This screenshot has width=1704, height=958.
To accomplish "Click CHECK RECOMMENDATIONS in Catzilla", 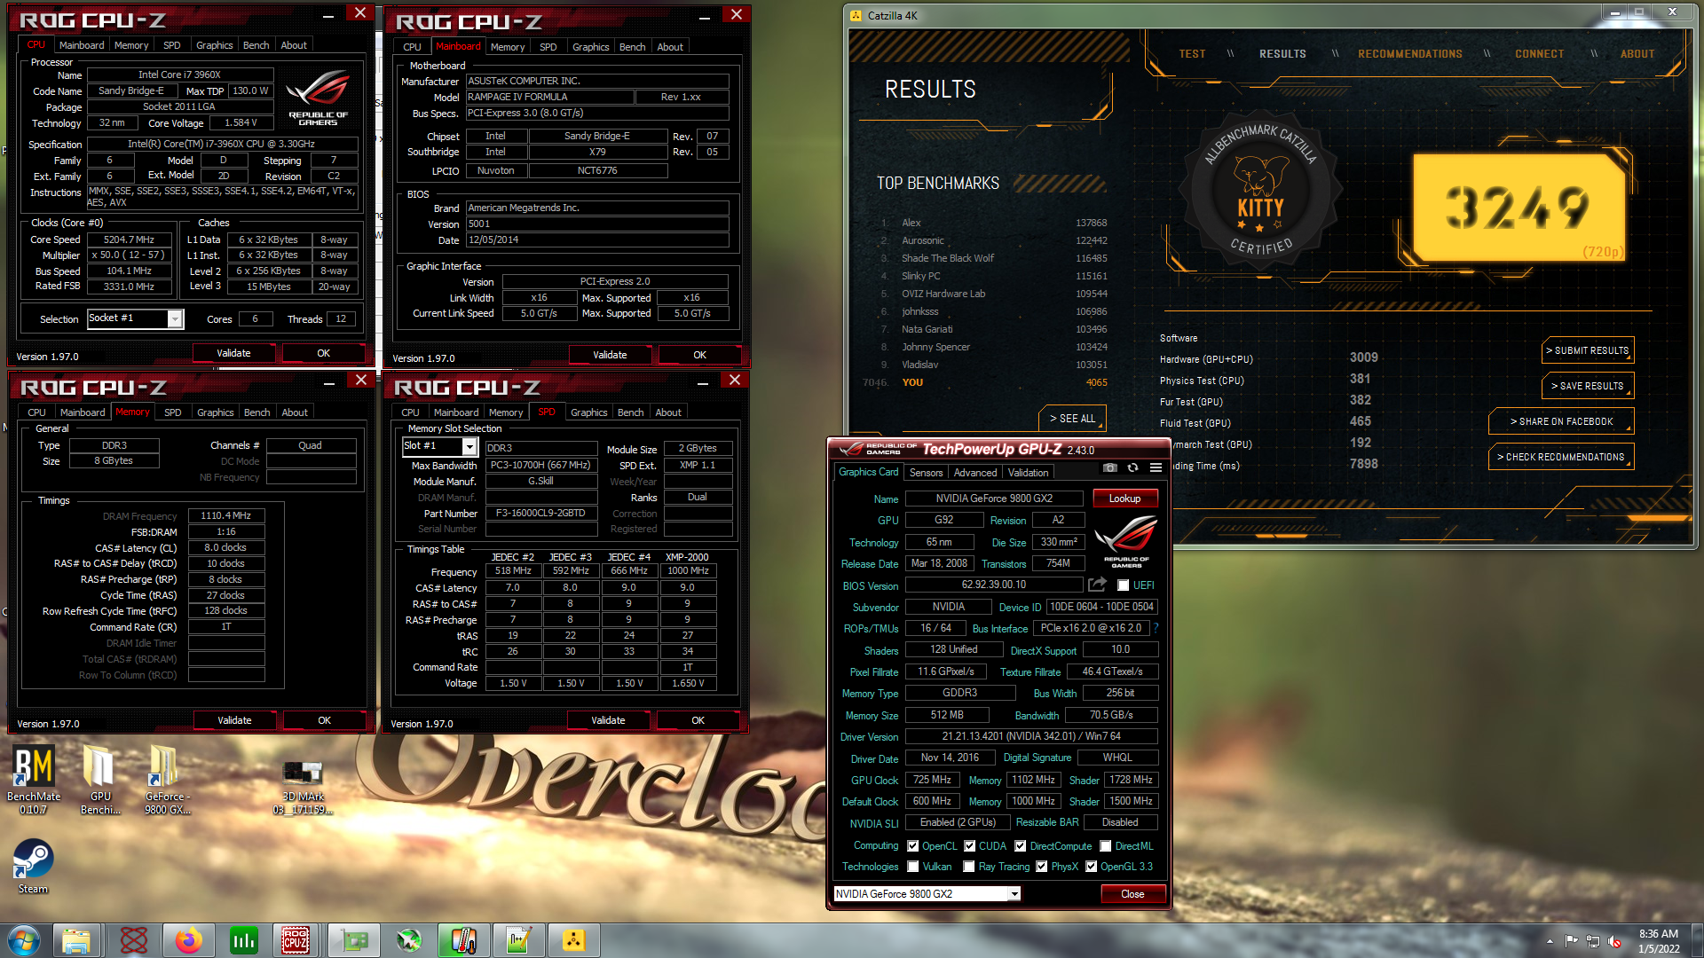I will pos(1561,457).
